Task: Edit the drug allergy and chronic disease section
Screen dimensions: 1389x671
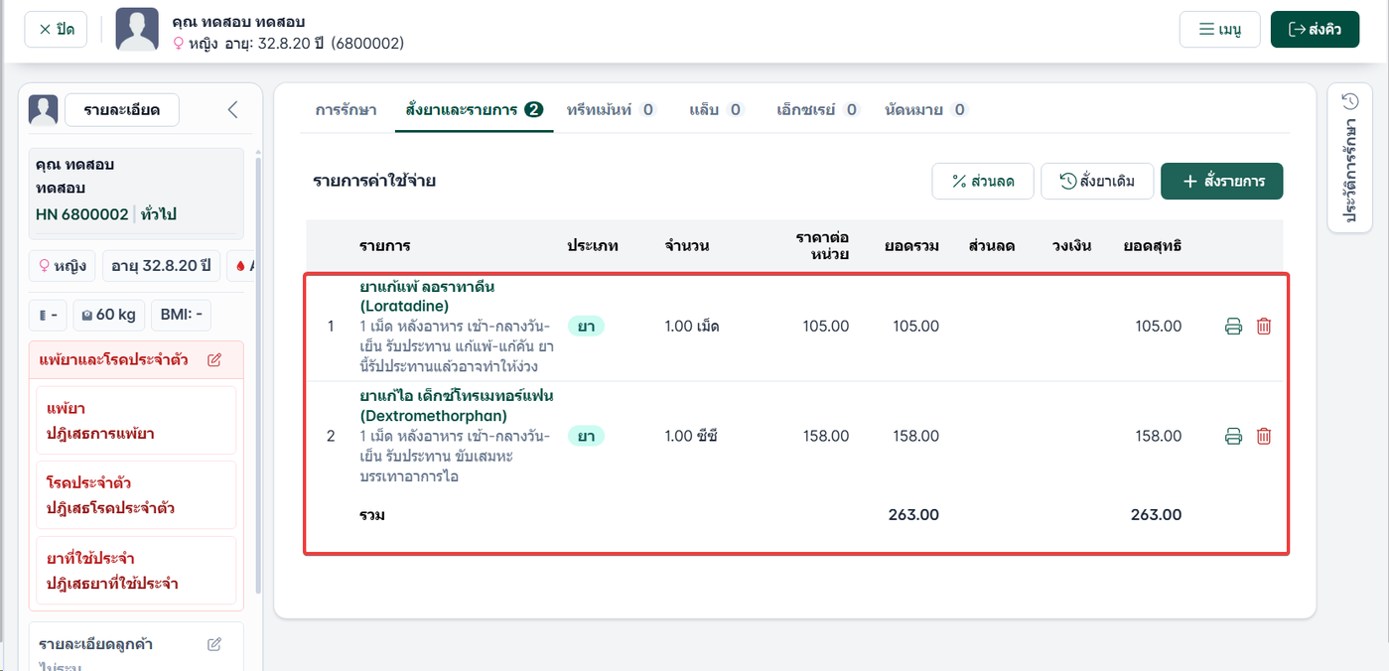Action: click(x=214, y=359)
